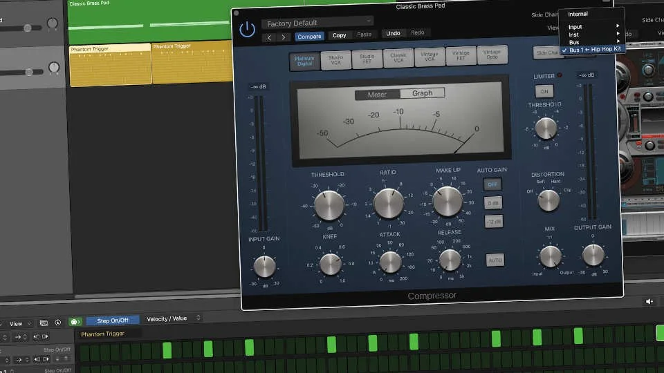The height and width of the screenshot is (373, 664).
Task: Adjust the Ratio knob
Action: coord(388,203)
